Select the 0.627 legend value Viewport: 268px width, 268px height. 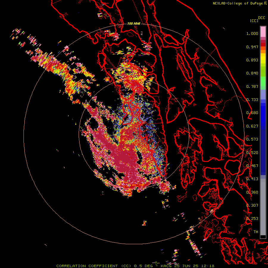(x=252, y=126)
